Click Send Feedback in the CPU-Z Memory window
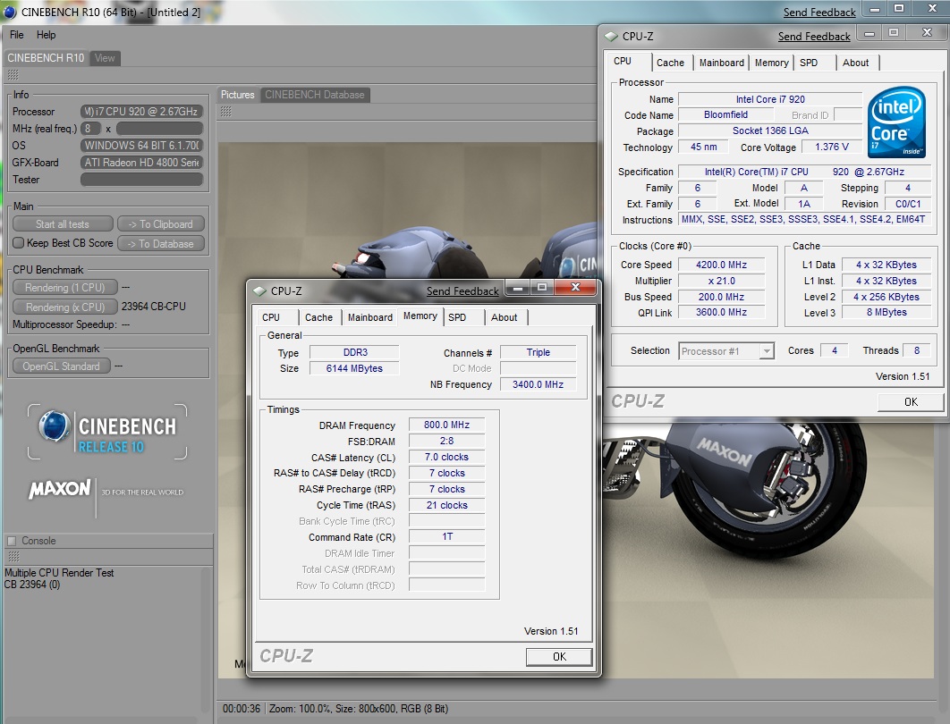This screenshot has width=950, height=724. tap(462, 291)
